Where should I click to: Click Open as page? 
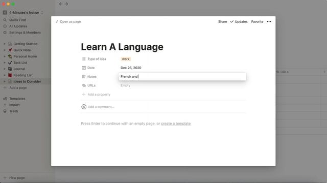coord(68,21)
